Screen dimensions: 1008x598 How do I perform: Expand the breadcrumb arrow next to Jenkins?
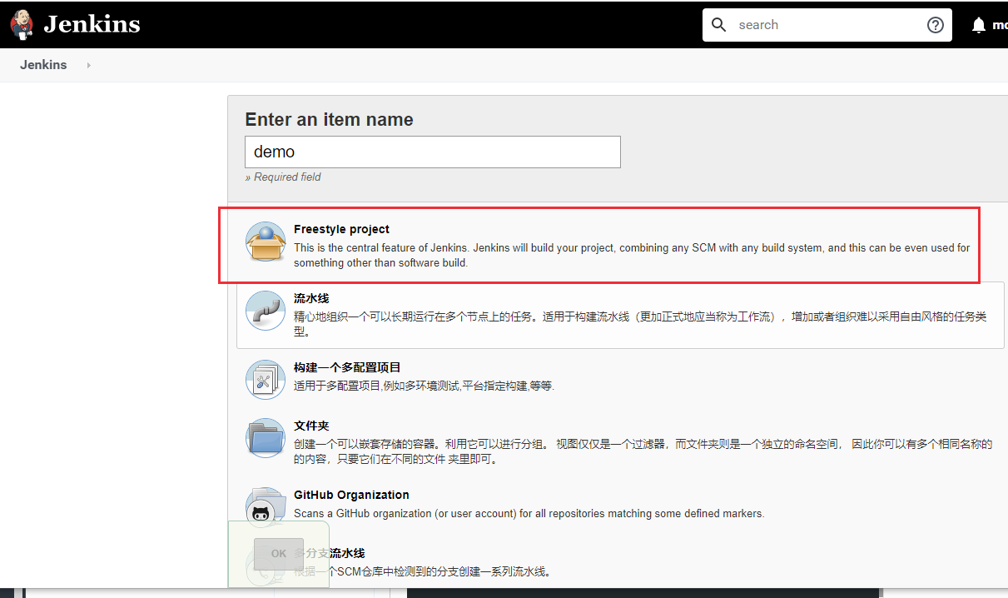point(88,65)
